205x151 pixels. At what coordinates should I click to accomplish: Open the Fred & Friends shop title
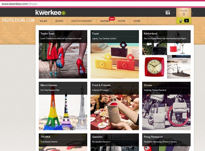[x=101, y=85]
